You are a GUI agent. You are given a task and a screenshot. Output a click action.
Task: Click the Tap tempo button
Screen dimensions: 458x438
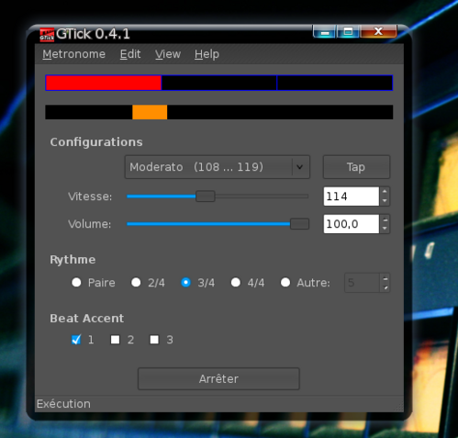[356, 167]
